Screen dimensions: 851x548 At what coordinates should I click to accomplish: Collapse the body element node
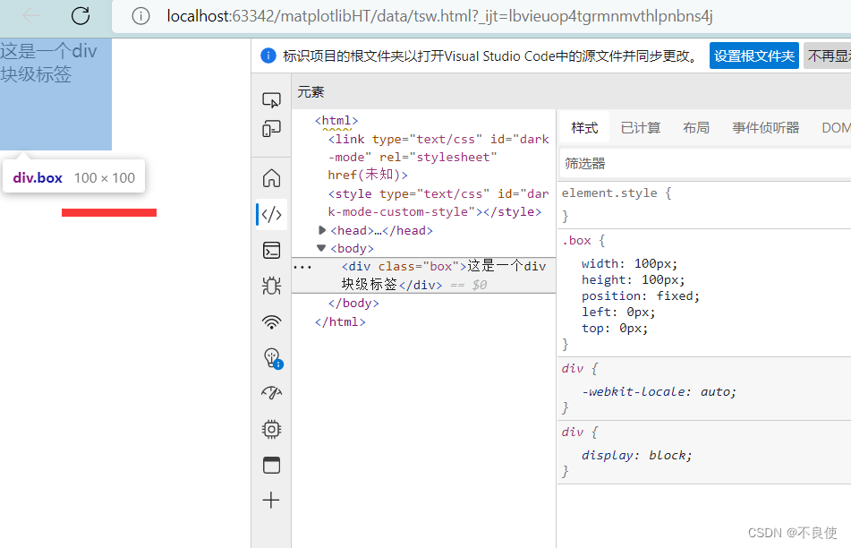[321, 248]
